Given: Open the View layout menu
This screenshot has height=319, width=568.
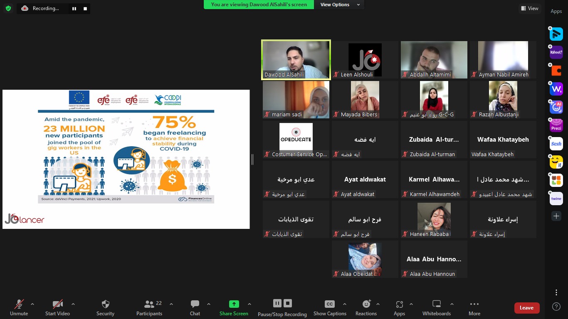Looking at the screenshot, I should pyautogui.click(x=529, y=8).
